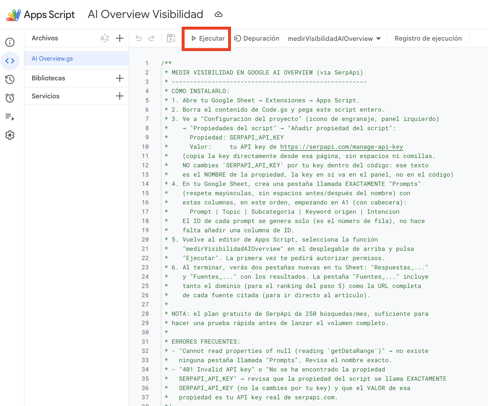Sort files alphabetically with AZ icon

[x=105, y=38]
